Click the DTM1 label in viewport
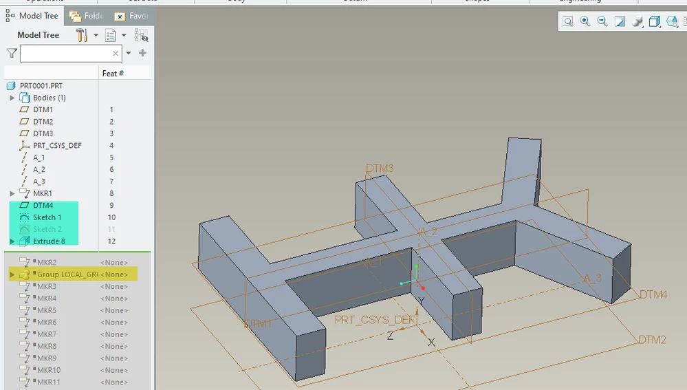Image resolution: width=687 pixels, height=390 pixels. click(258, 324)
